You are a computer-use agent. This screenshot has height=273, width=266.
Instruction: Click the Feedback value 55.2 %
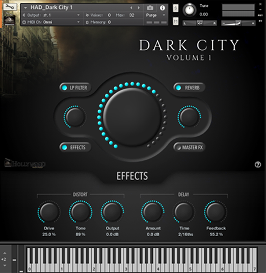click(216, 234)
